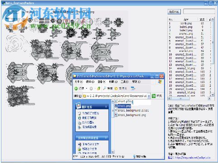Open the blog.csdn.net author link
218x163 pixels.
click(x=193, y=158)
